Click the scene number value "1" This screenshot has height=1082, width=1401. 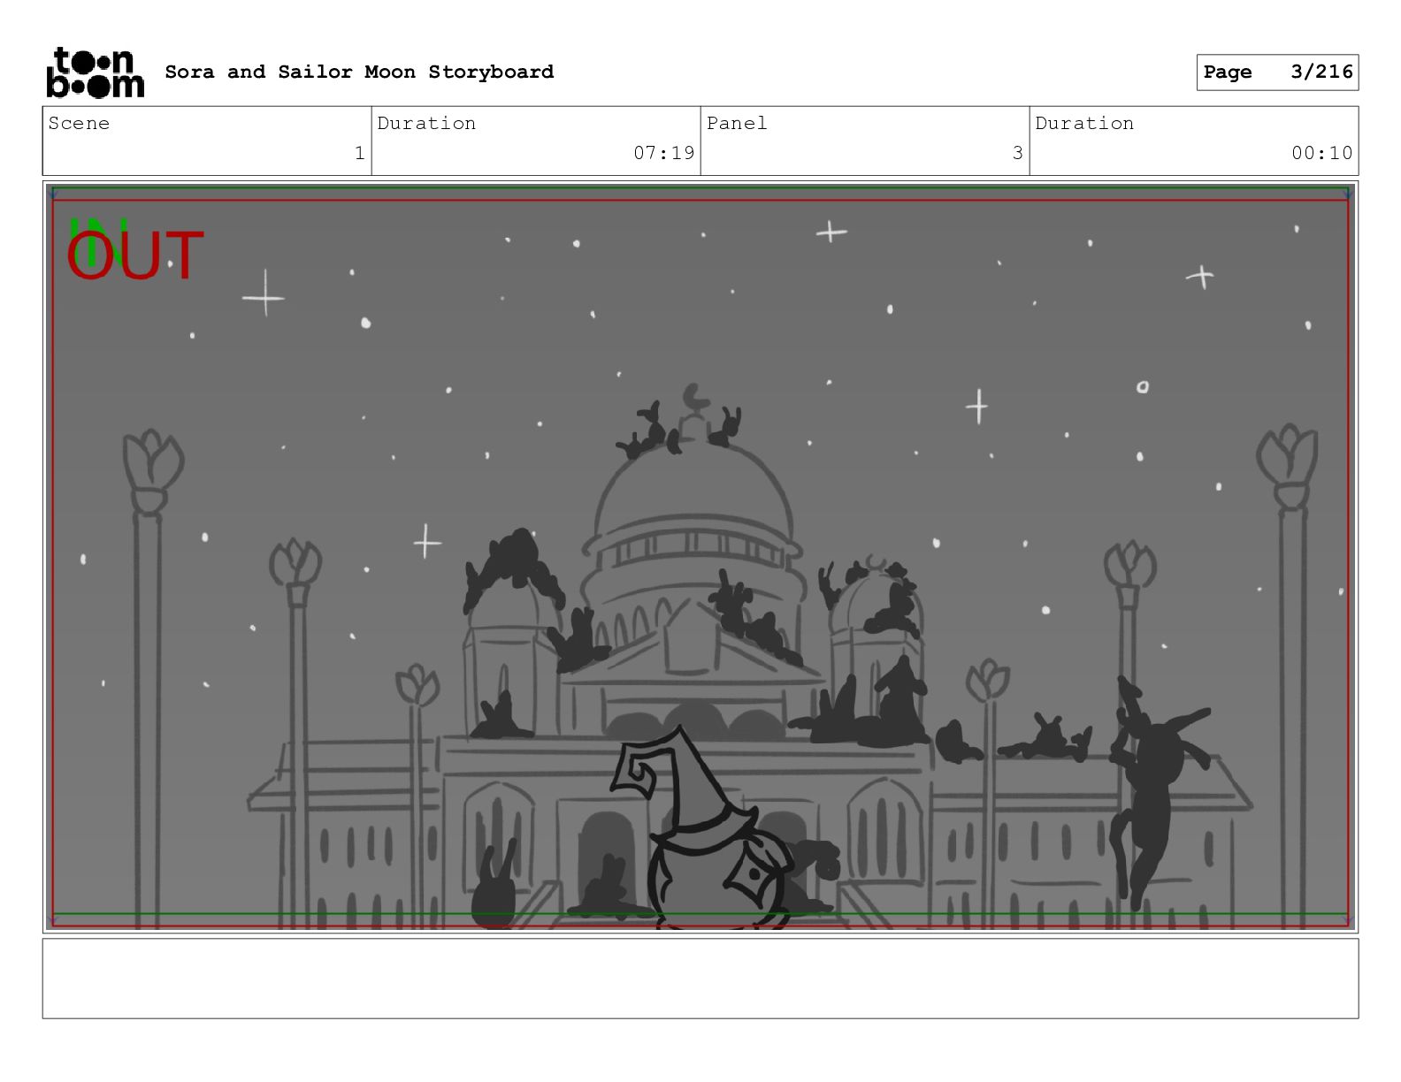click(x=359, y=153)
